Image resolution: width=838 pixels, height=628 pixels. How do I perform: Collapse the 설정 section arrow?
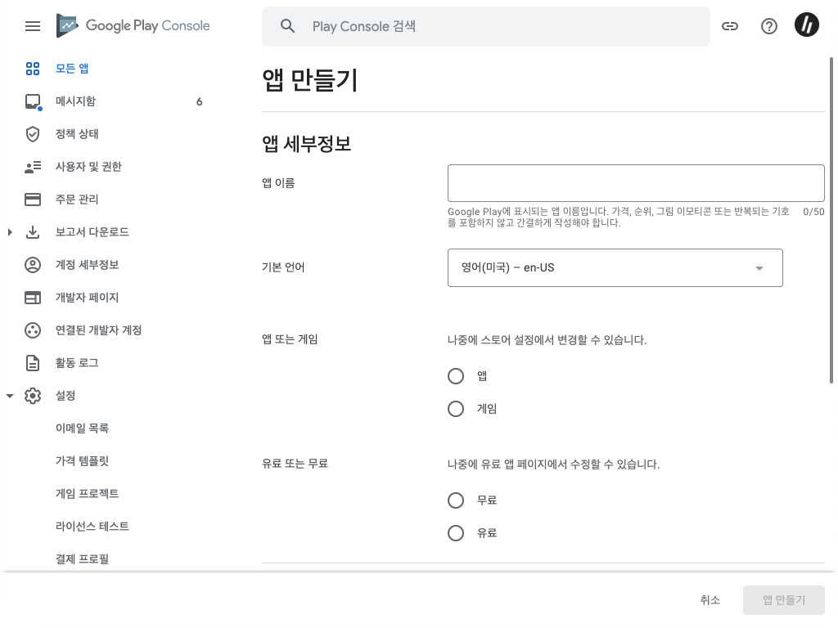(x=10, y=396)
